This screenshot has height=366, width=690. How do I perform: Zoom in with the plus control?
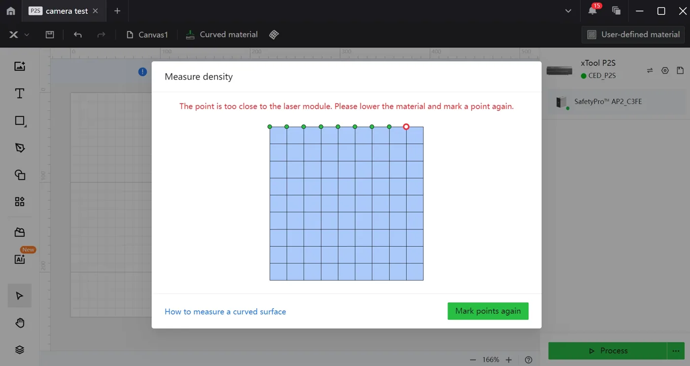(509, 360)
